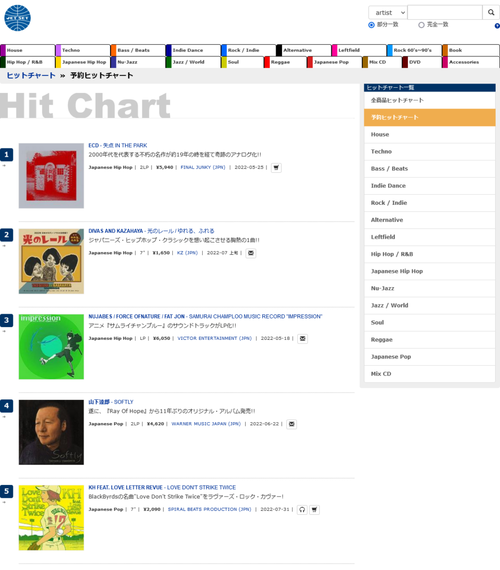The image size is (500, 570).
Task: Open Mix CD chart in sidebar
Action: (x=429, y=374)
